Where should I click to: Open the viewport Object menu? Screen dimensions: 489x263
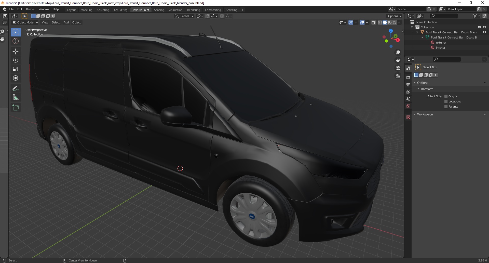(76, 22)
